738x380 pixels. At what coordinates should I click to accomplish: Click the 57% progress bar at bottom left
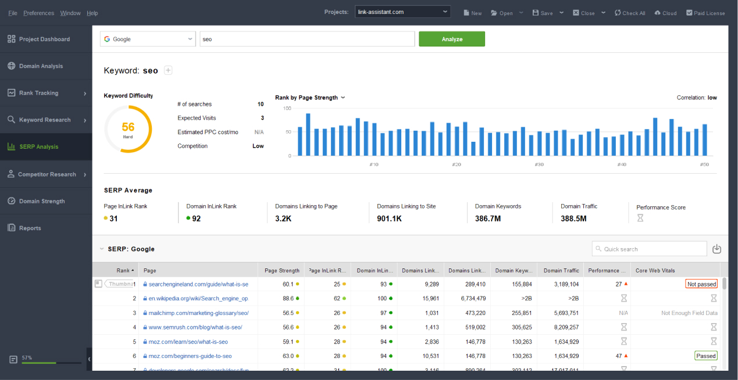point(51,363)
